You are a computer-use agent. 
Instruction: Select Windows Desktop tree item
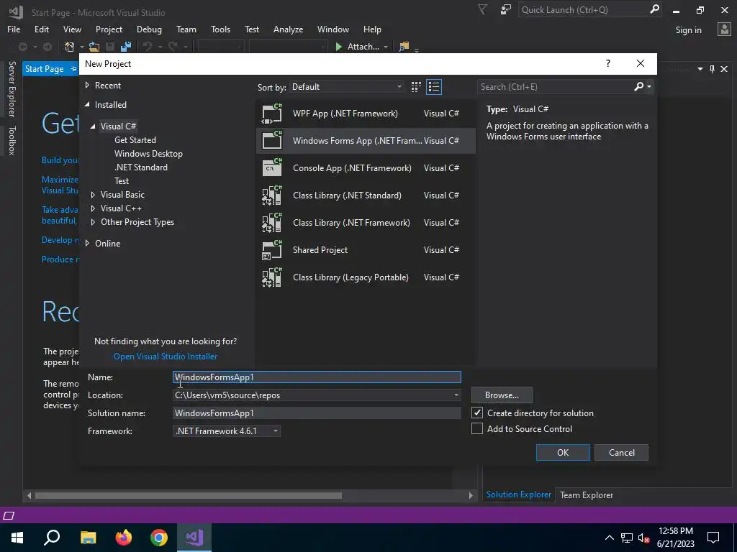click(x=148, y=154)
